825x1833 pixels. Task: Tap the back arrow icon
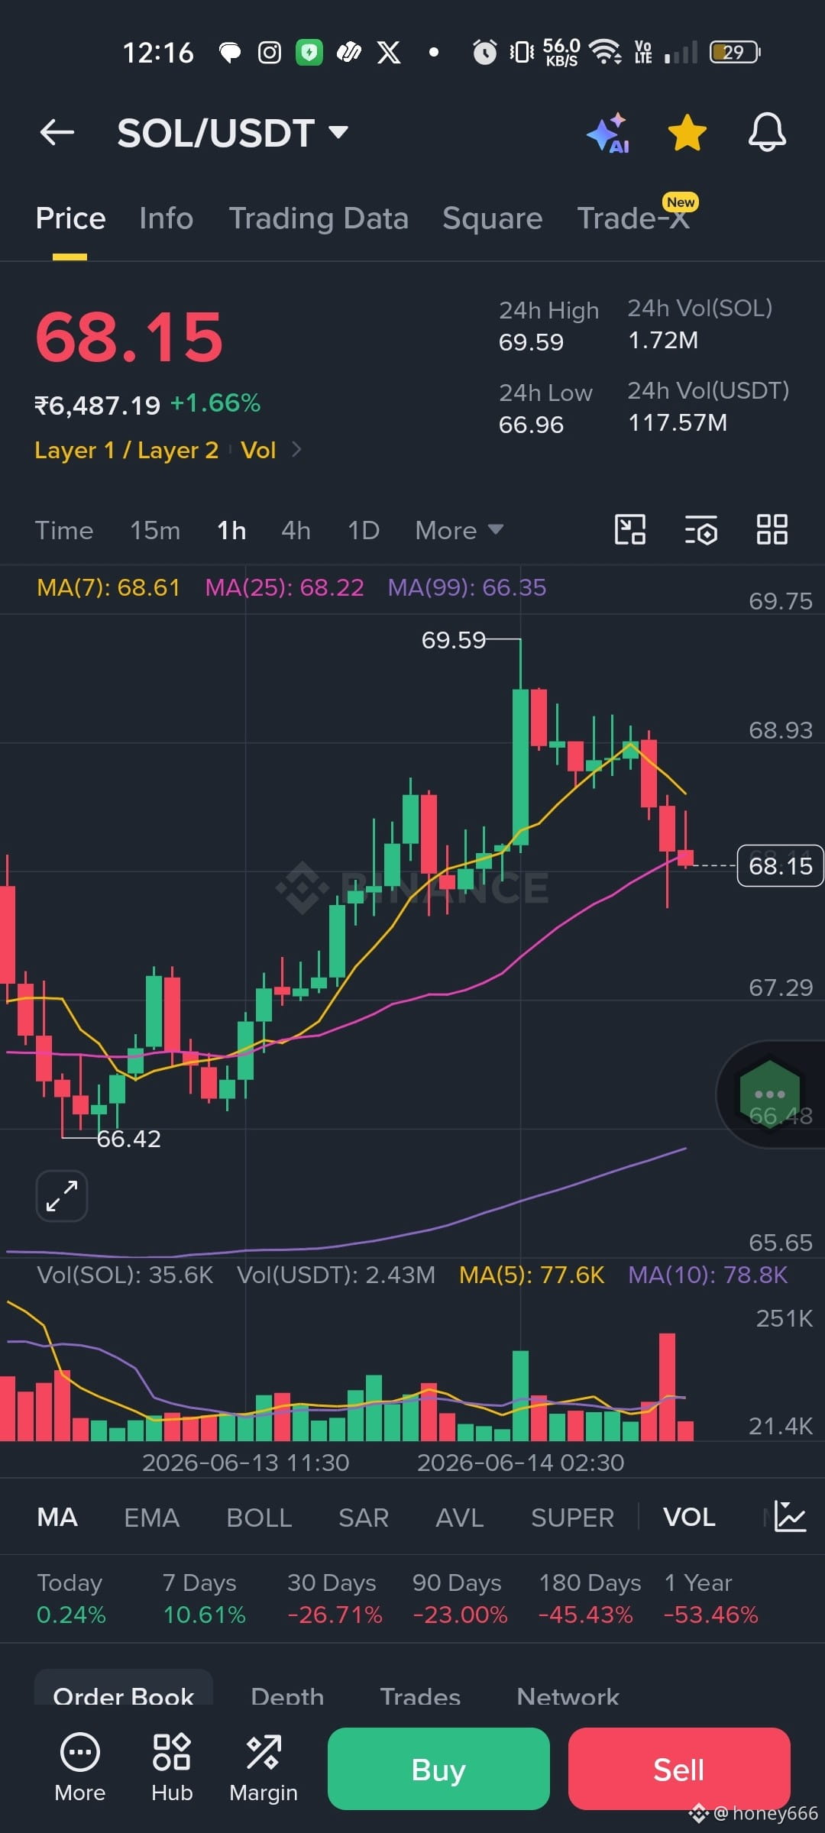coord(57,132)
